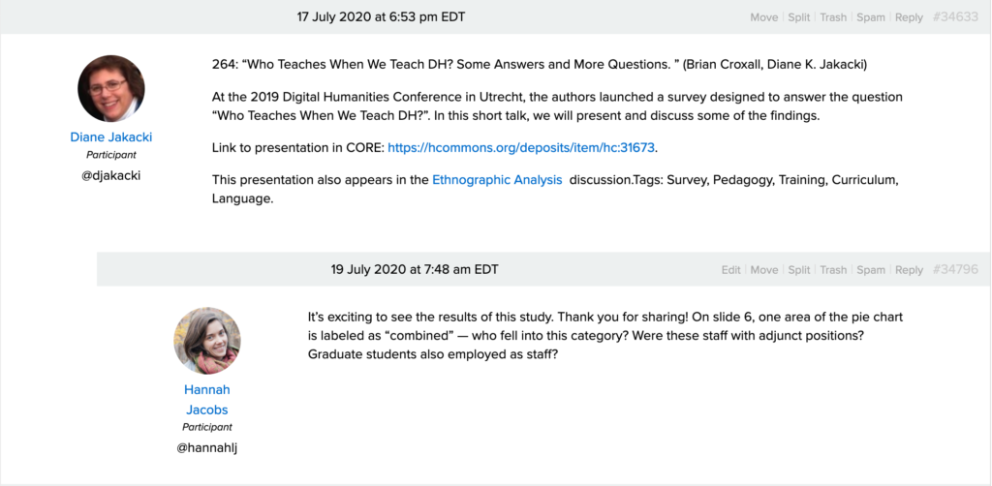Mark Hannah's reply #34796 as Spam
992x486 pixels.
[x=870, y=270]
